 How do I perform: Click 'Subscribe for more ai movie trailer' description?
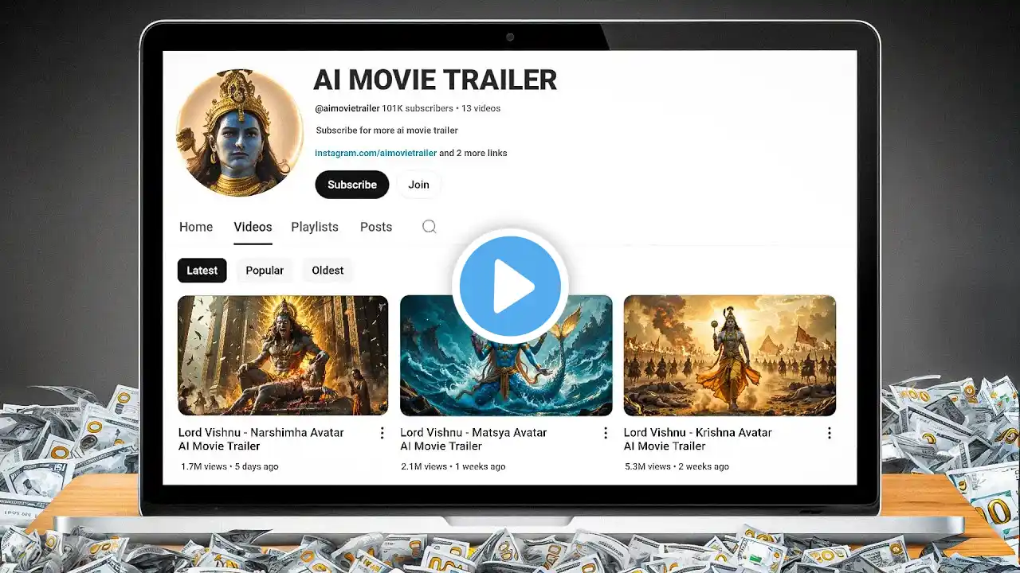[387, 131]
